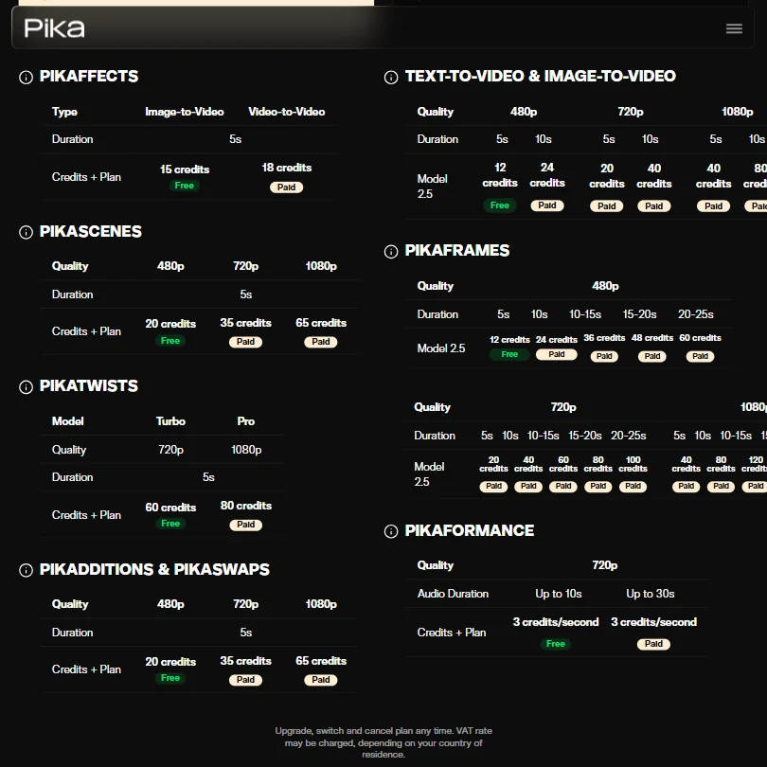Click 480p header in Pikascenes table
The image size is (767, 767).
click(x=170, y=266)
